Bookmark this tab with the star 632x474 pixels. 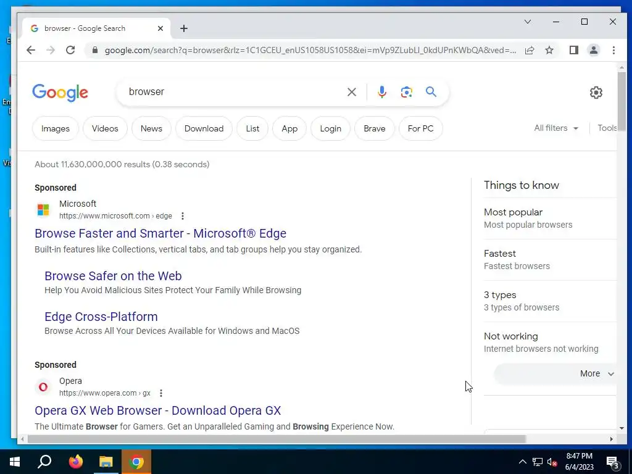[549, 50]
